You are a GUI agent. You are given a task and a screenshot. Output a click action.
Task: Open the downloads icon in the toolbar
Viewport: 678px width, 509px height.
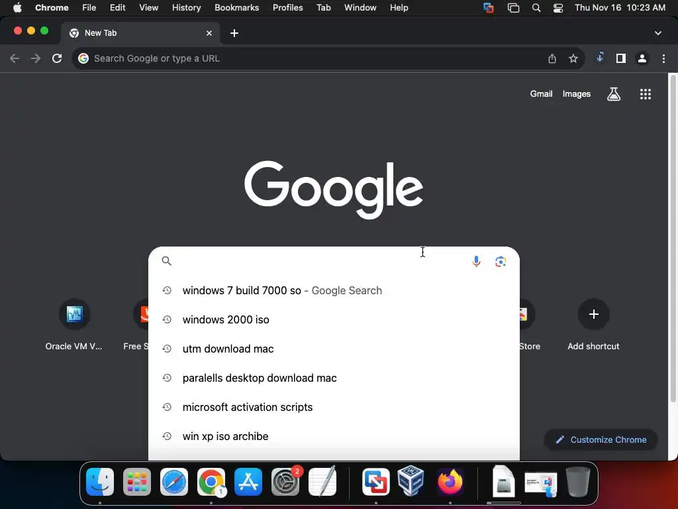coord(600,58)
